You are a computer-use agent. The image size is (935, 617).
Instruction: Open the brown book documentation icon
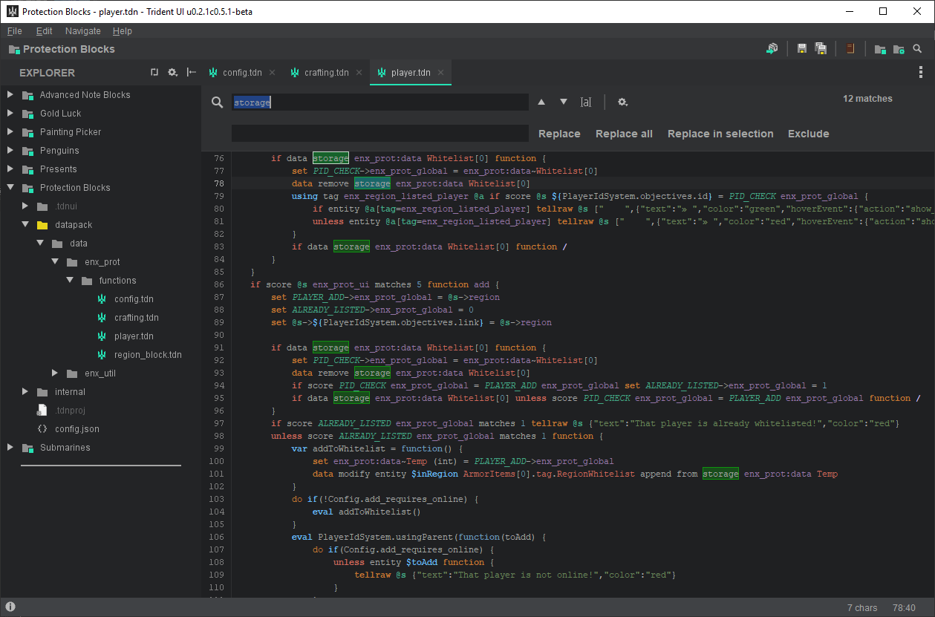850,49
